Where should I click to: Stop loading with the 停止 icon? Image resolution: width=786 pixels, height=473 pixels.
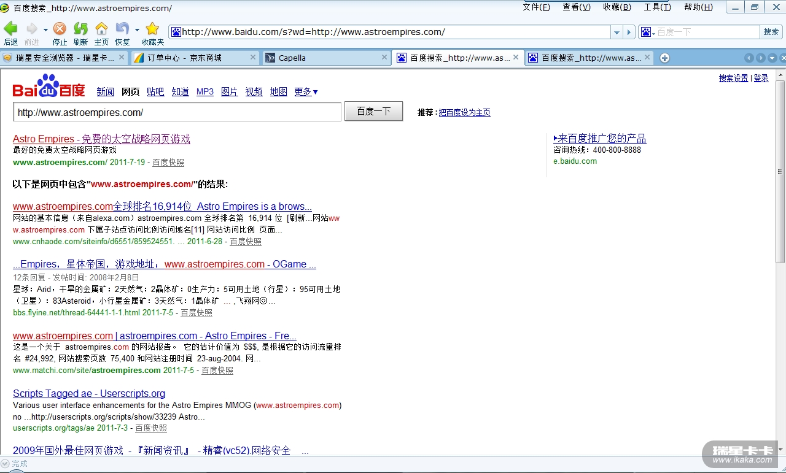click(60, 29)
